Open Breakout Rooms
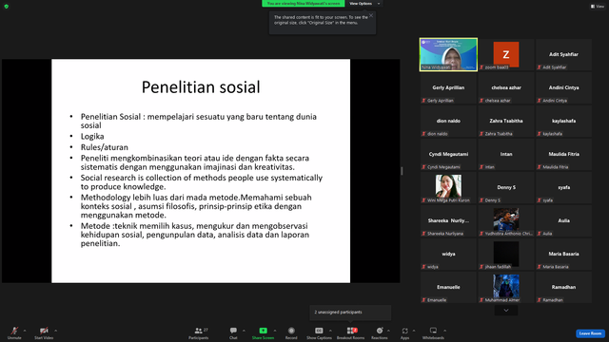Viewport: 609px width, 342px height. coord(351,332)
